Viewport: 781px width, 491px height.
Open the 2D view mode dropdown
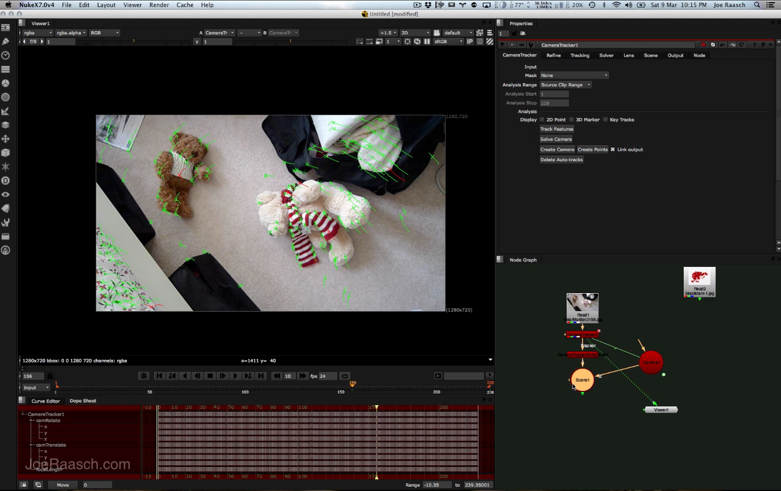tap(415, 33)
